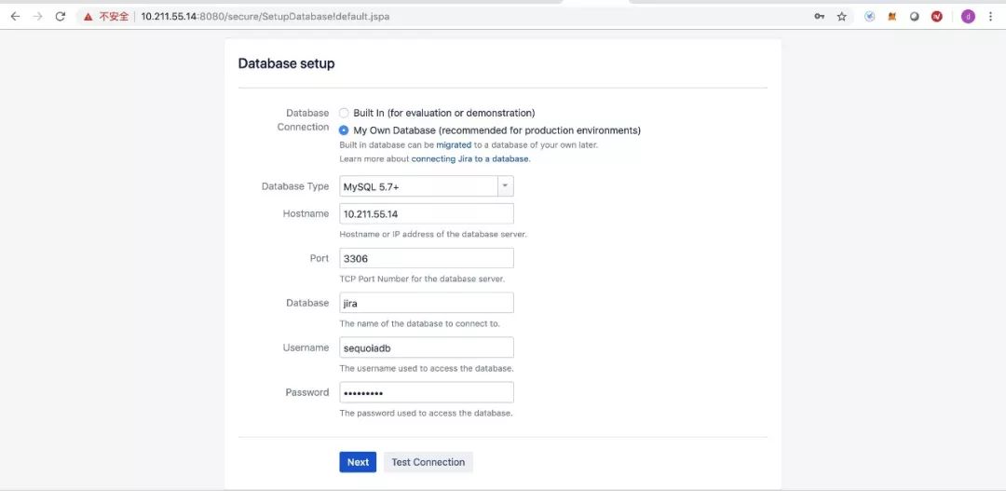Click the username used to access hint
The height and width of the screenshot is (491, 1006).
(x=427, y=368)
